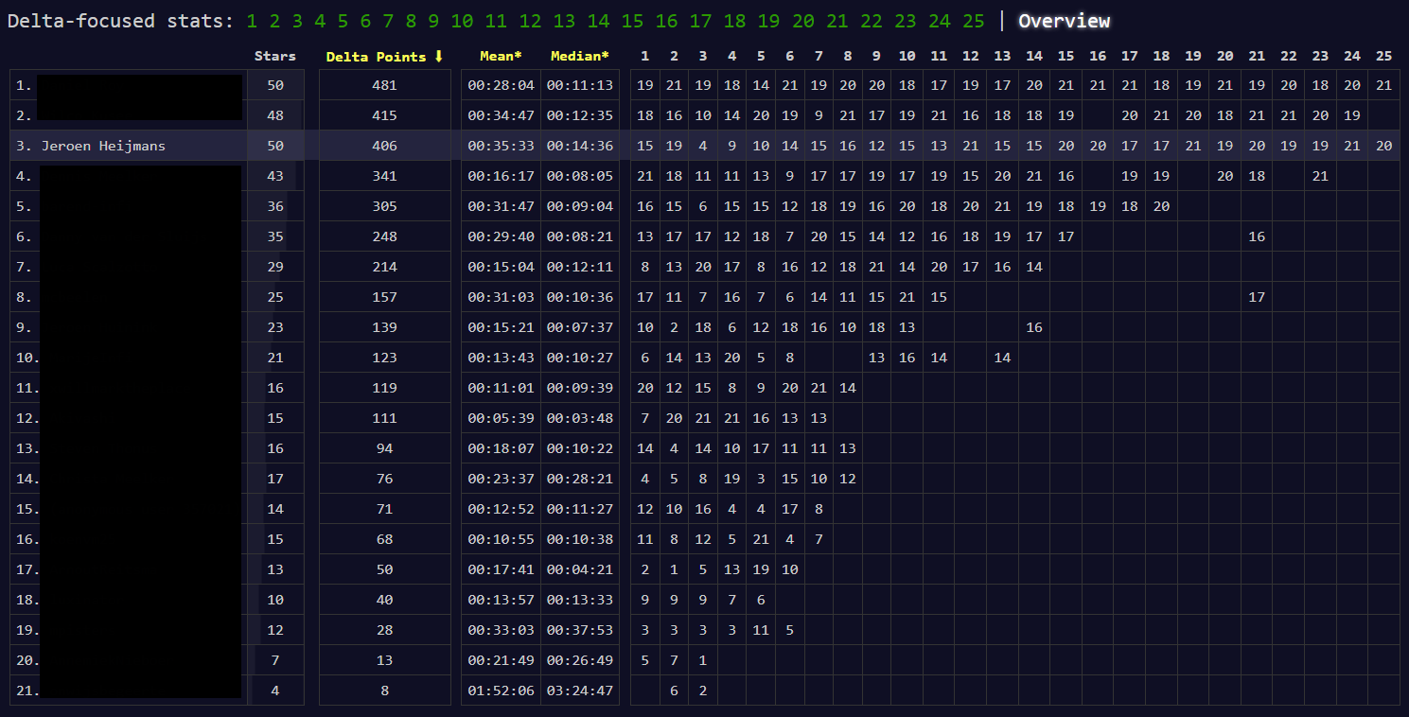Click median time 00:03:48

pos(580,418)
